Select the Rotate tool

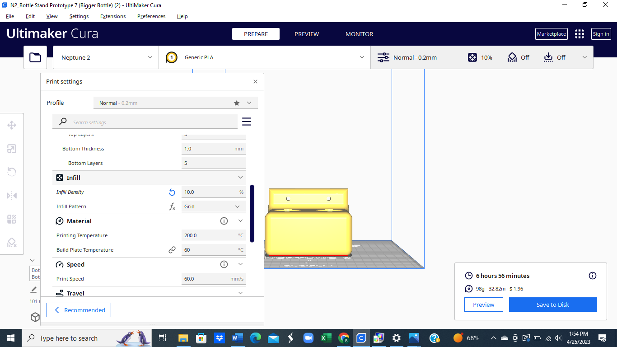(12, 172)
